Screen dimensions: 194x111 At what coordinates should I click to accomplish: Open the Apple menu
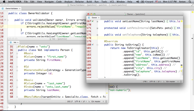coord(4,2)
